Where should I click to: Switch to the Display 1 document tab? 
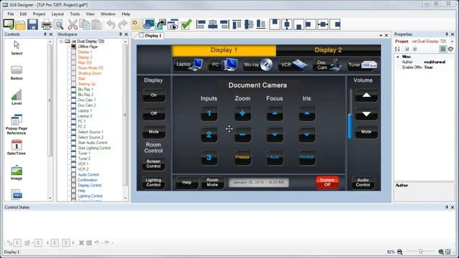coord(151,35)
